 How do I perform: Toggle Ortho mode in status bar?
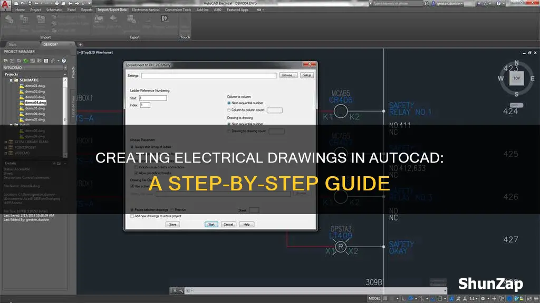pyautogui.click(x=403, y=299)
